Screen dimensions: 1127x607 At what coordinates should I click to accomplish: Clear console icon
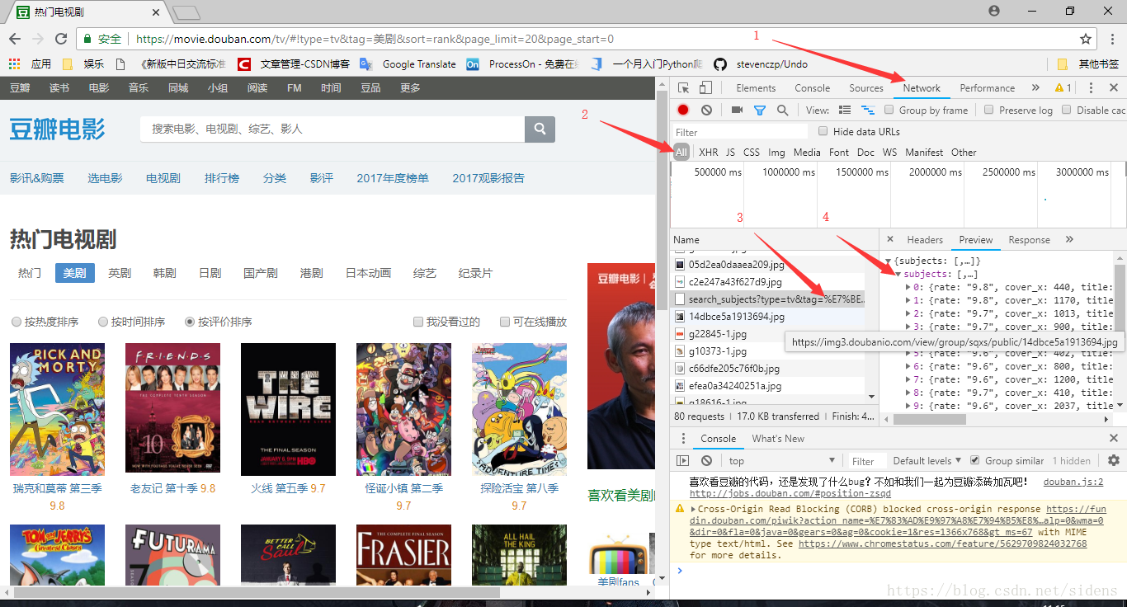pos(706,461)
